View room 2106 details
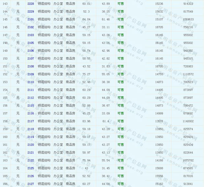 pyautogui.click(x=31, y=51)
